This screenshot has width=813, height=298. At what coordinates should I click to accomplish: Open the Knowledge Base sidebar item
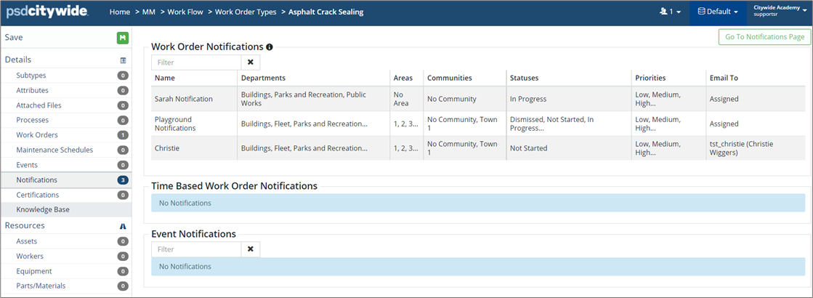point(43,210)
